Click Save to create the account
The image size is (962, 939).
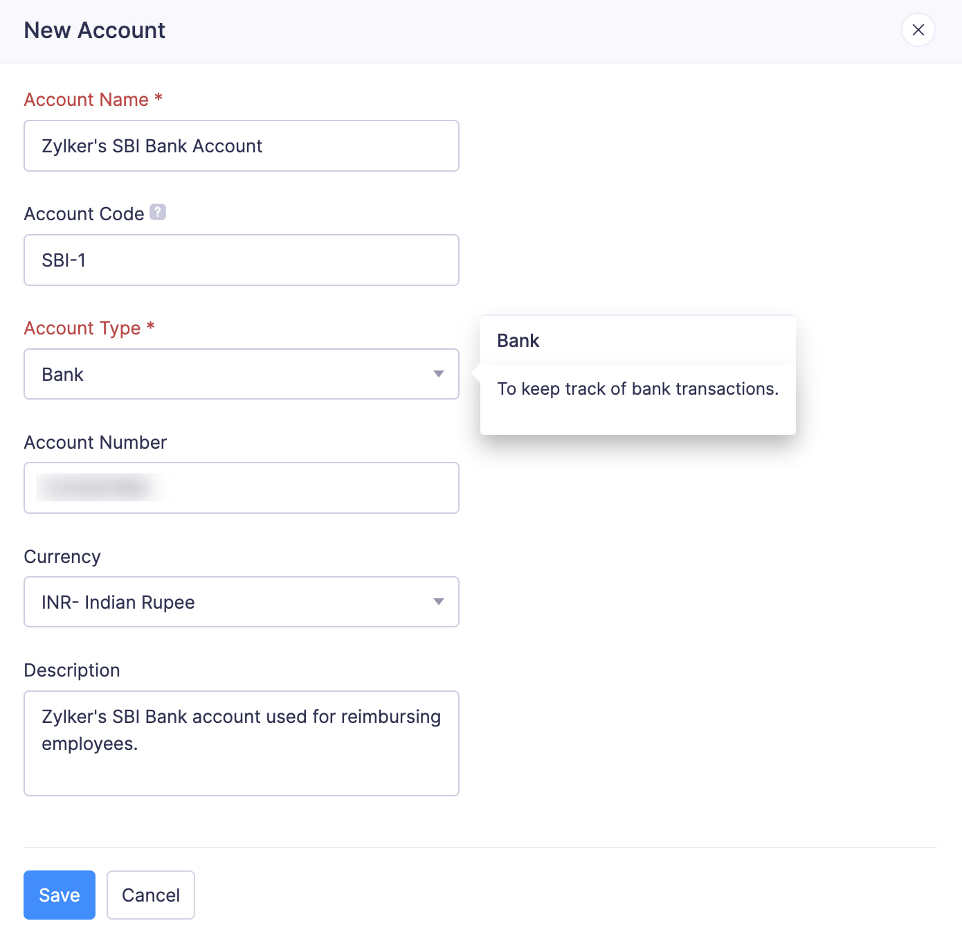[x=60, y=895]
